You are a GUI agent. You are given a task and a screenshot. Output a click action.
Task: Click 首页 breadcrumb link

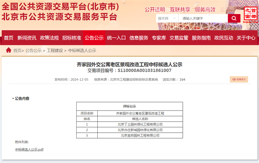[x=17, y=51]
